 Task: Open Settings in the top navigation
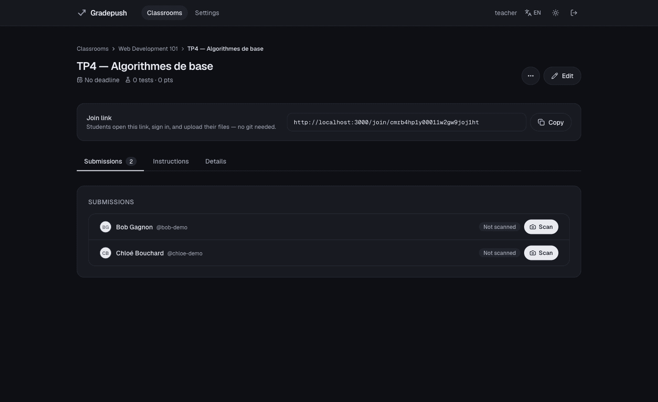coord(207,13)
